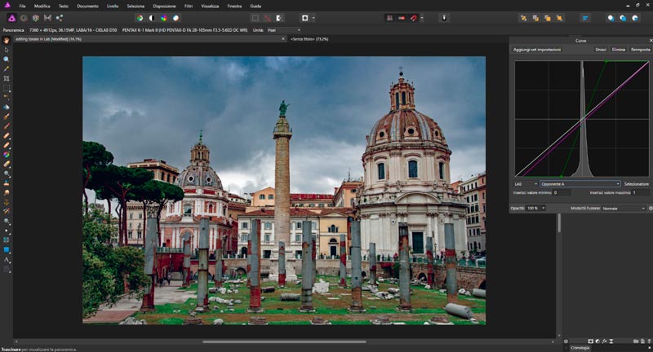Click the Assistant manager icon in the toolbar

(444, 18)
